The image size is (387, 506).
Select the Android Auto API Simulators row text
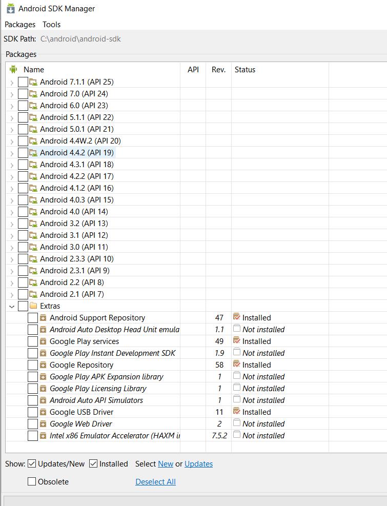[x=96, y=400]
